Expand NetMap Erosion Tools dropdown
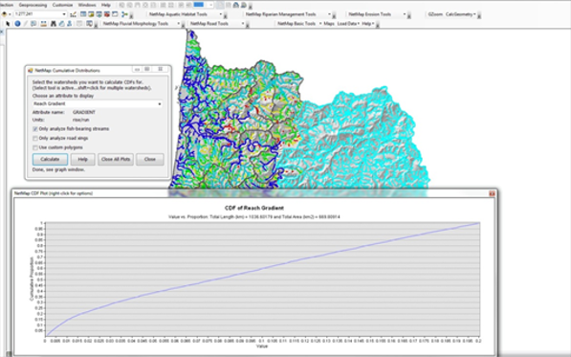 tap(377, 14)
